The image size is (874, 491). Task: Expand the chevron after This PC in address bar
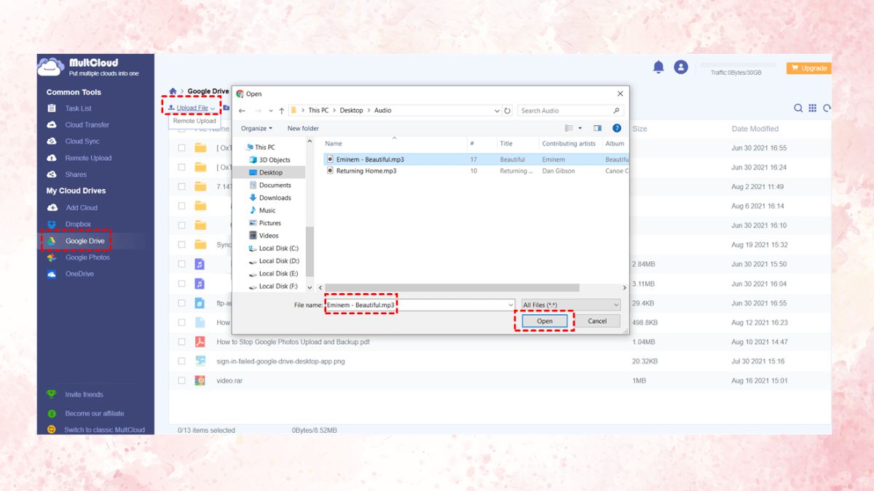(334, 111)
